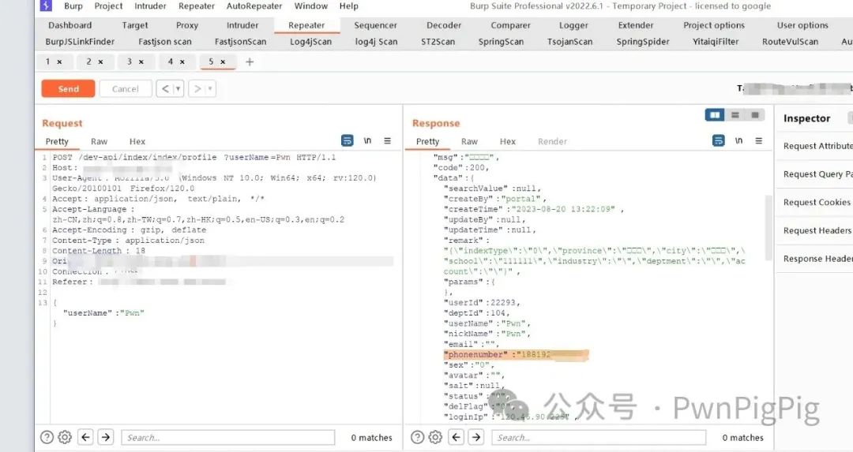Click "userId" :22293 line in response

point(483,303)
